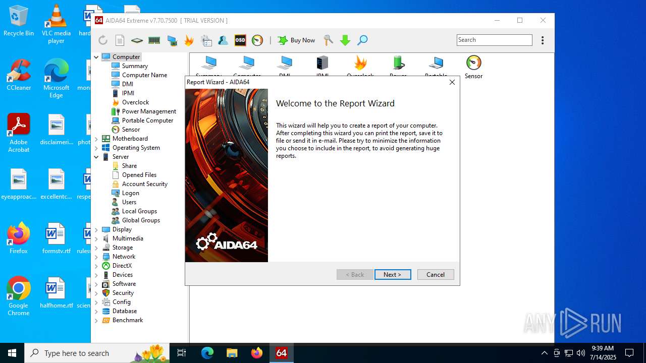Cancel the Report Wizard
This screenshot has width=646, height=363.
436,275
